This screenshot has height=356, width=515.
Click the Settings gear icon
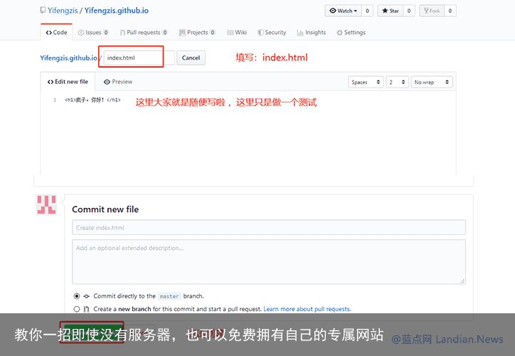(339, 33)
